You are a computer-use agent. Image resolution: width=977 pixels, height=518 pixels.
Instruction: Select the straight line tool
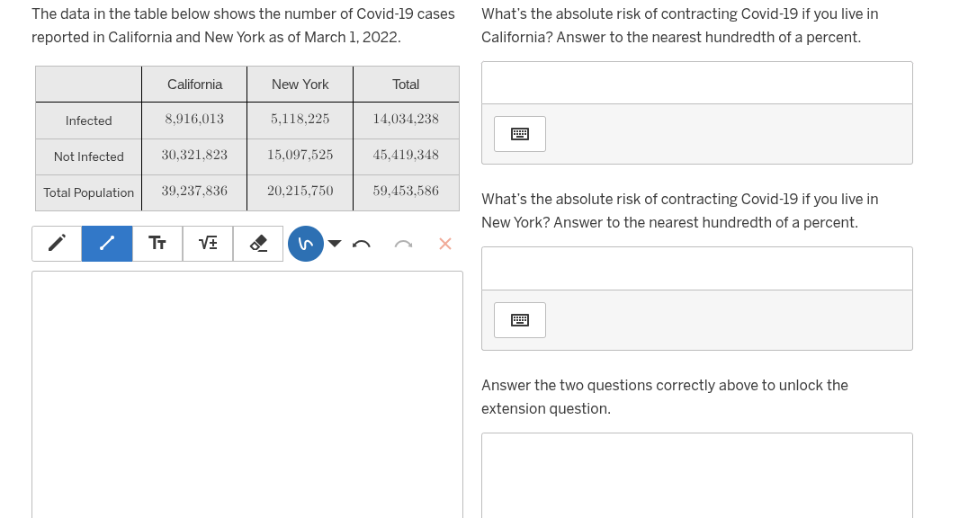(106, 243)
